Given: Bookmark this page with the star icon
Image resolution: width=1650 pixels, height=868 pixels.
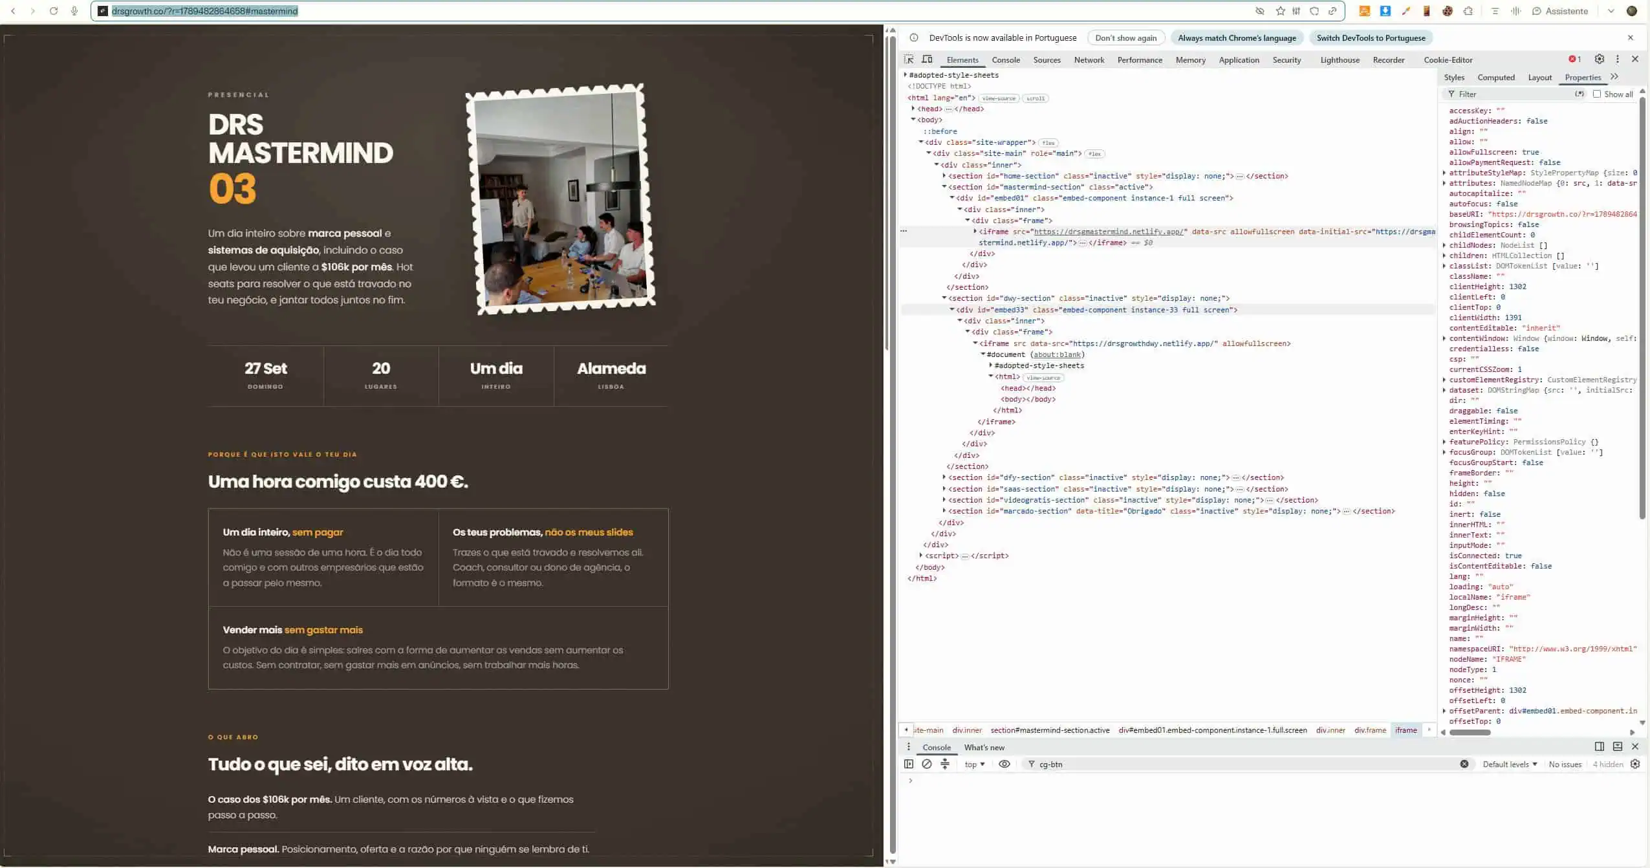Looking at the screenshot, I should point(1280,11).
